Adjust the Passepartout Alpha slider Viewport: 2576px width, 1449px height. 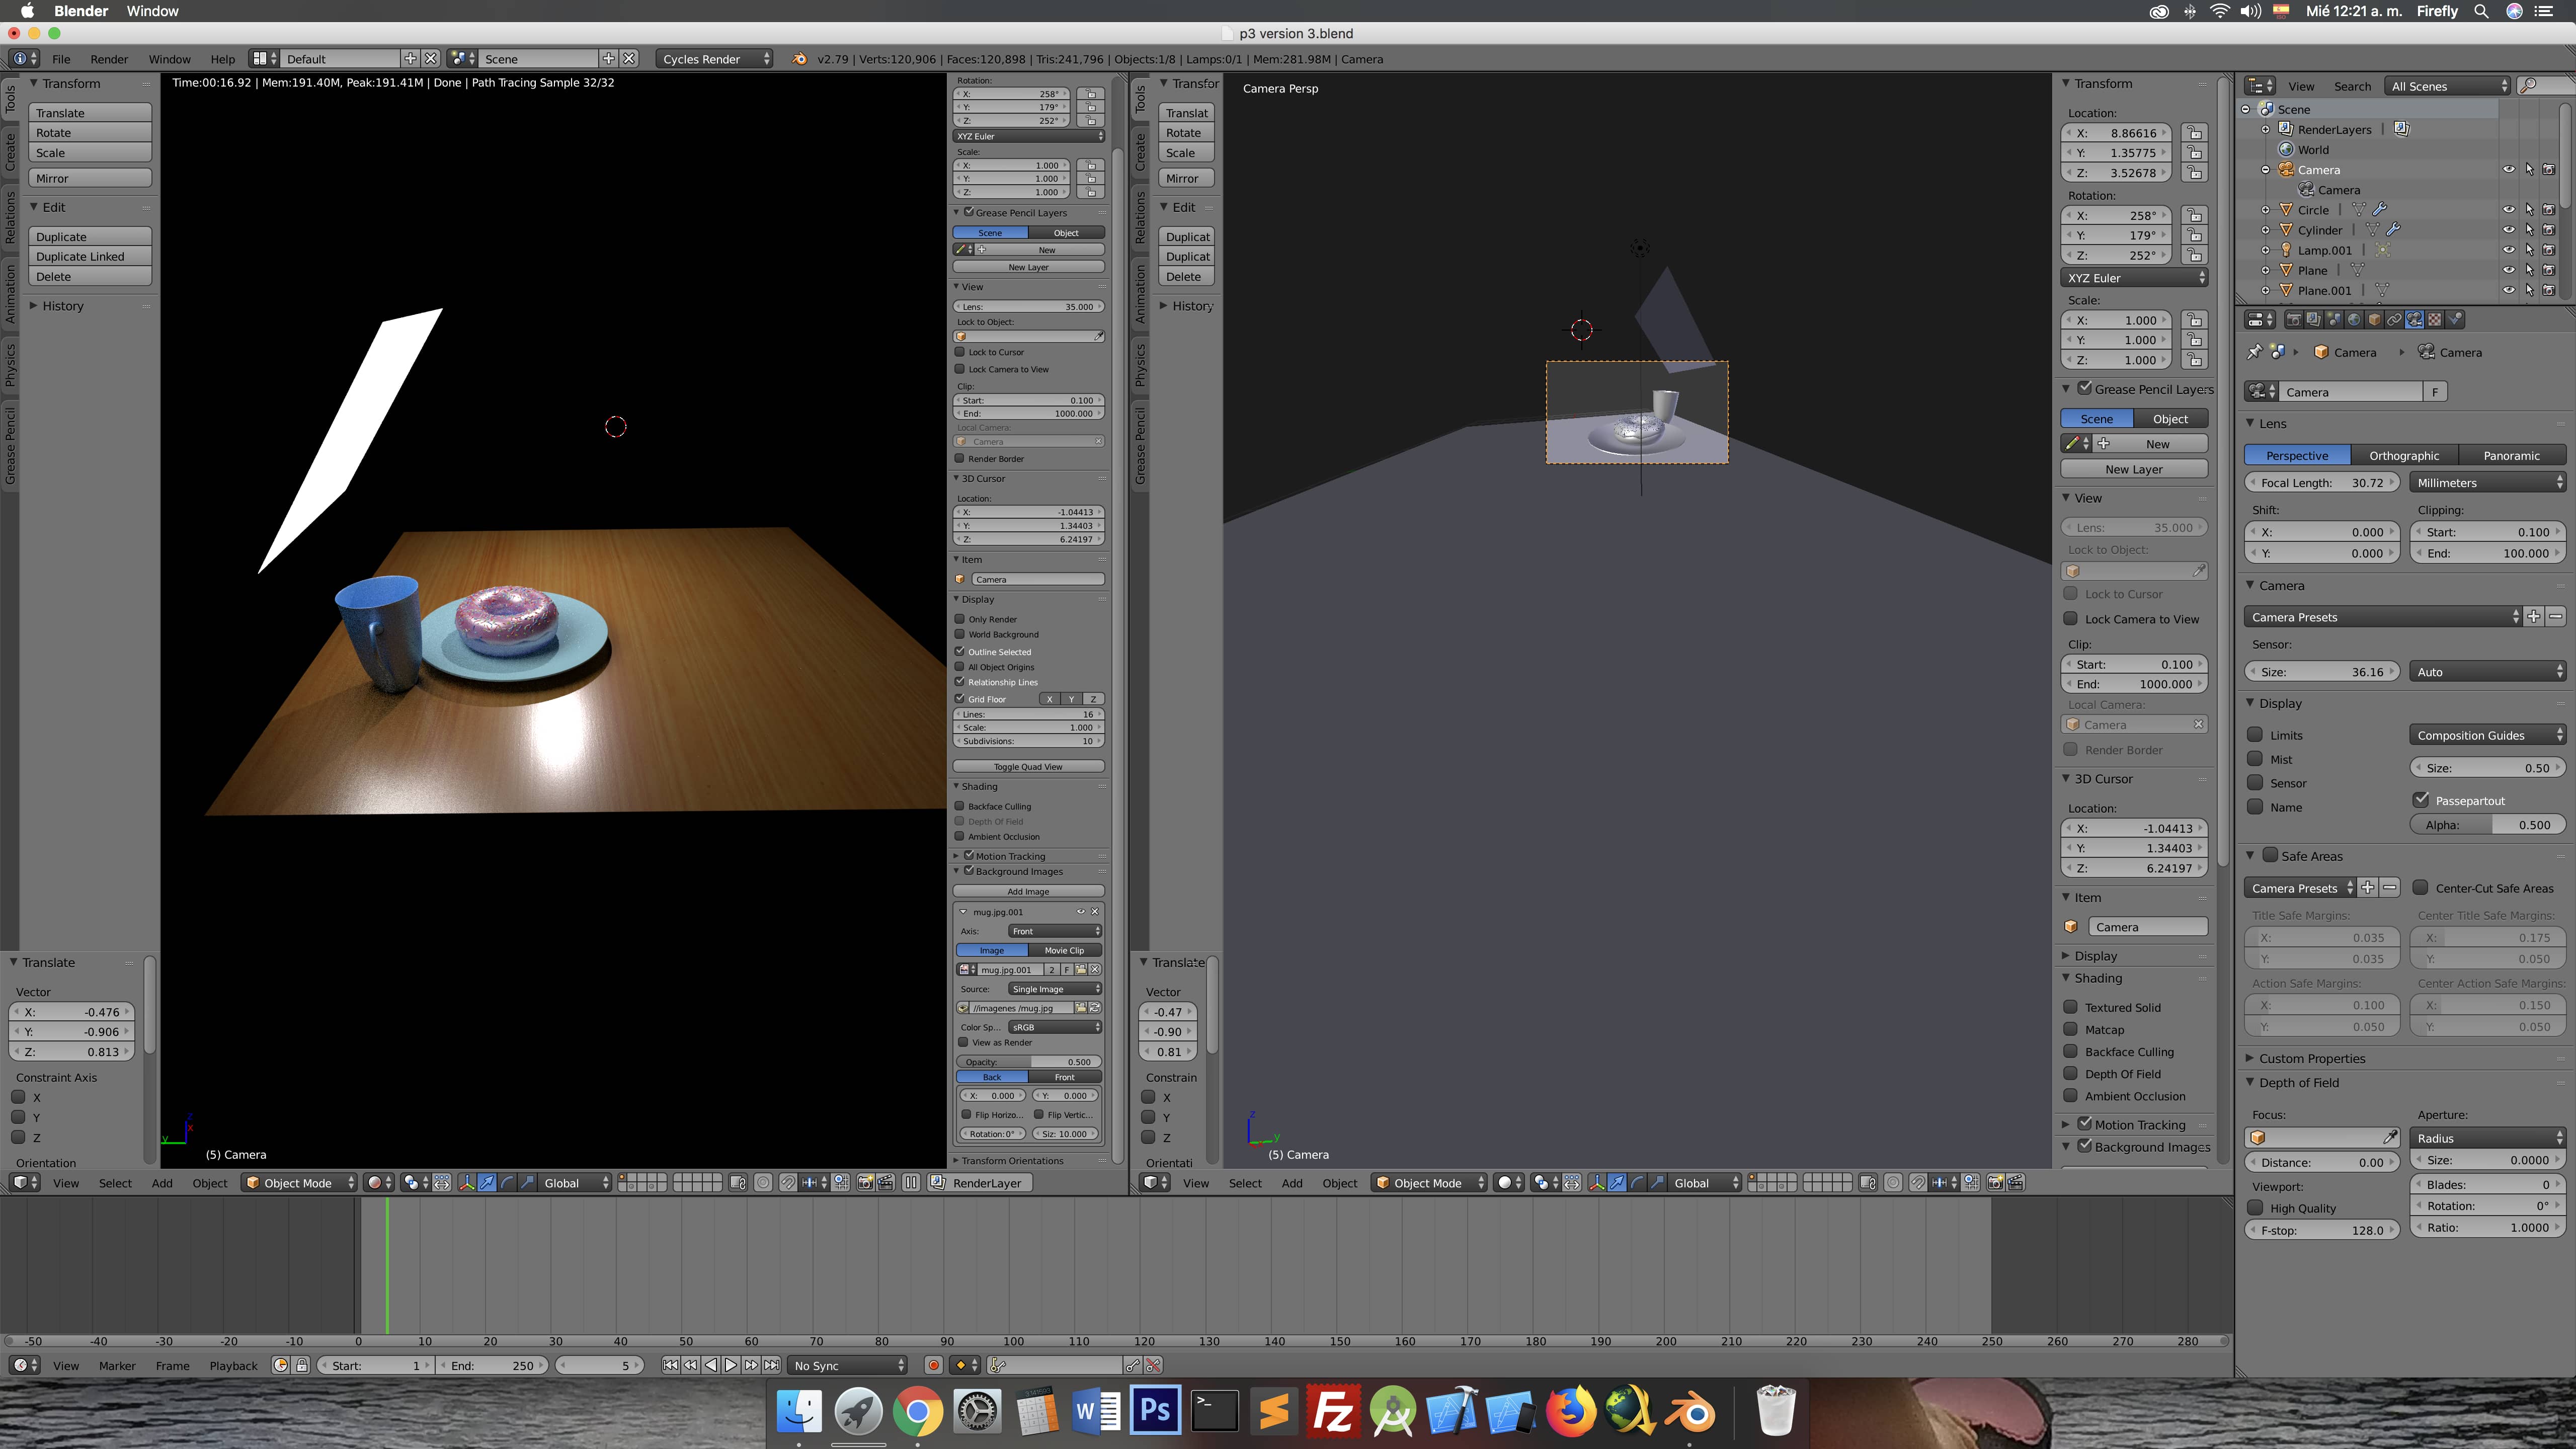point(2487,825)
